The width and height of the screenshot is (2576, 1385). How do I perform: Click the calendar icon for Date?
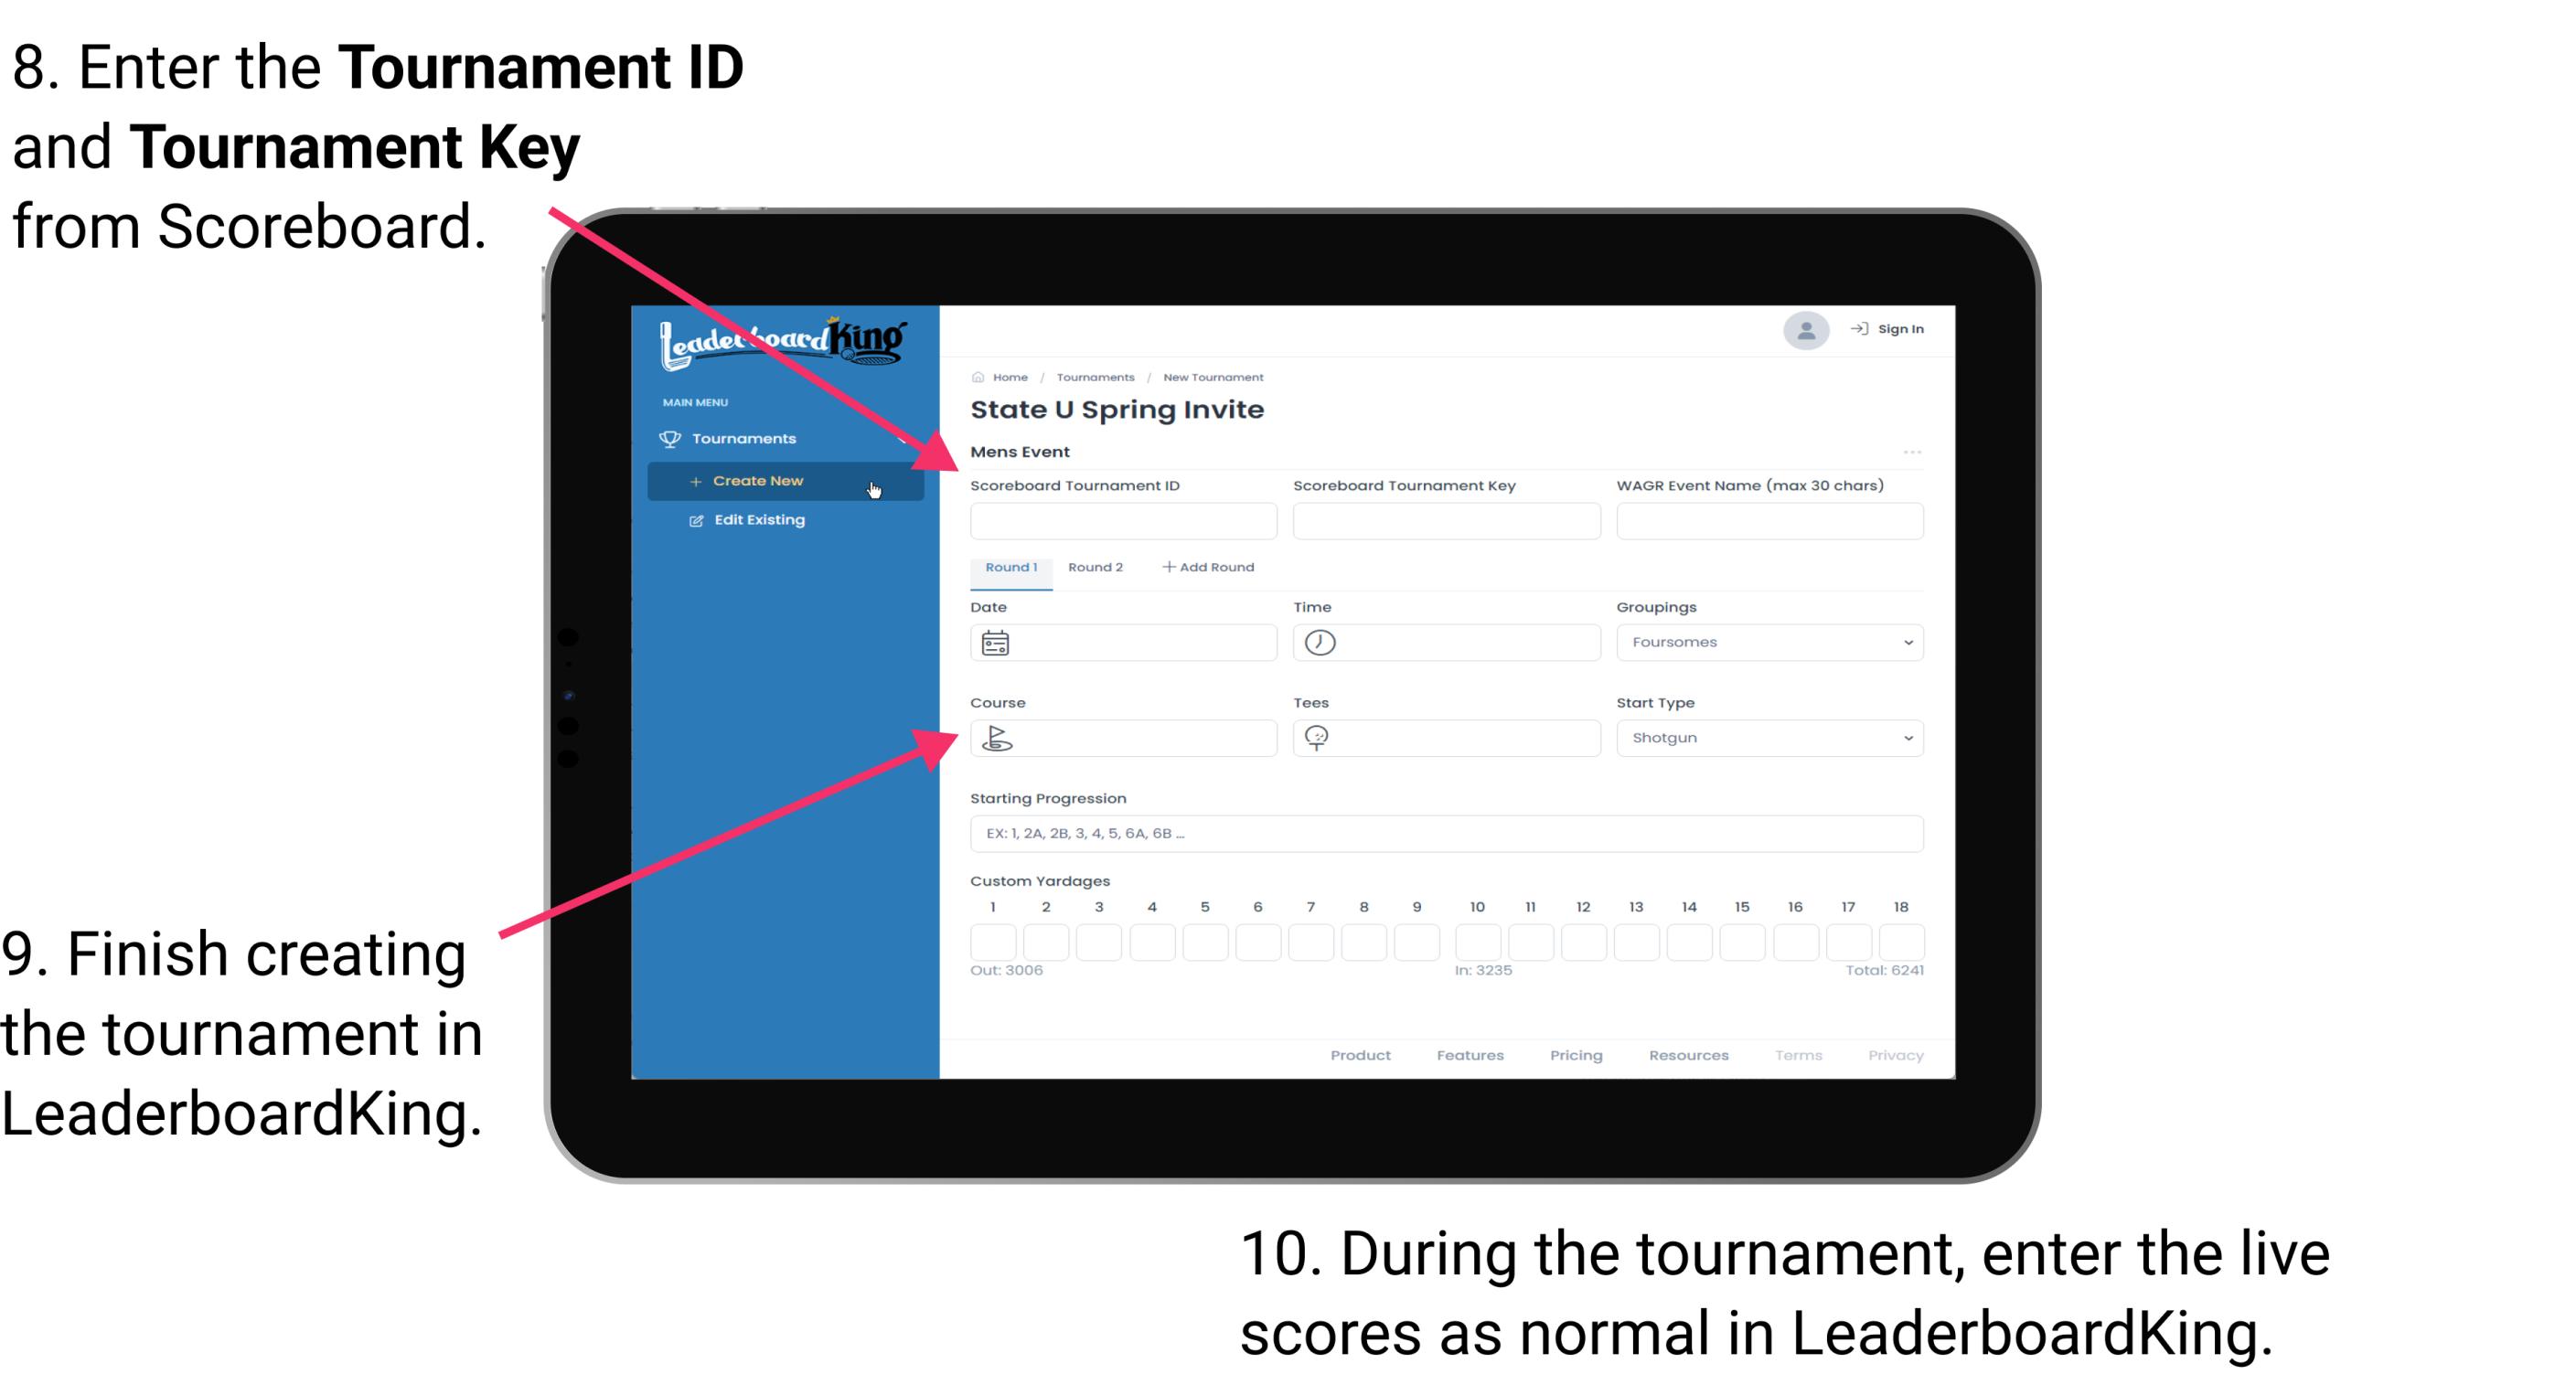[996, 643]
